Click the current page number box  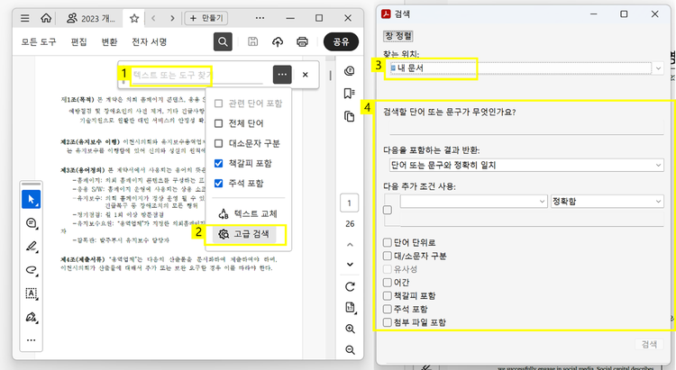[349, 203]
